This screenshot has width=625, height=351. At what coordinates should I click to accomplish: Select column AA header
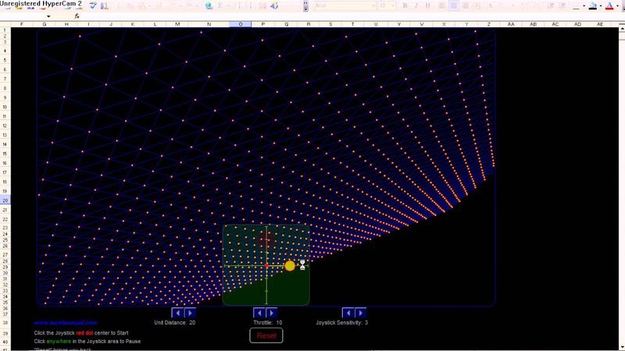(x=511, y=24)
